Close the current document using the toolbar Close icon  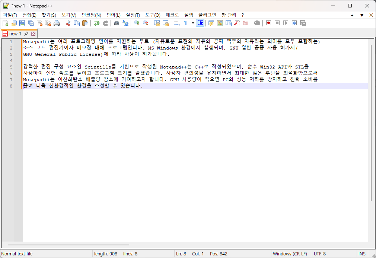39,23
